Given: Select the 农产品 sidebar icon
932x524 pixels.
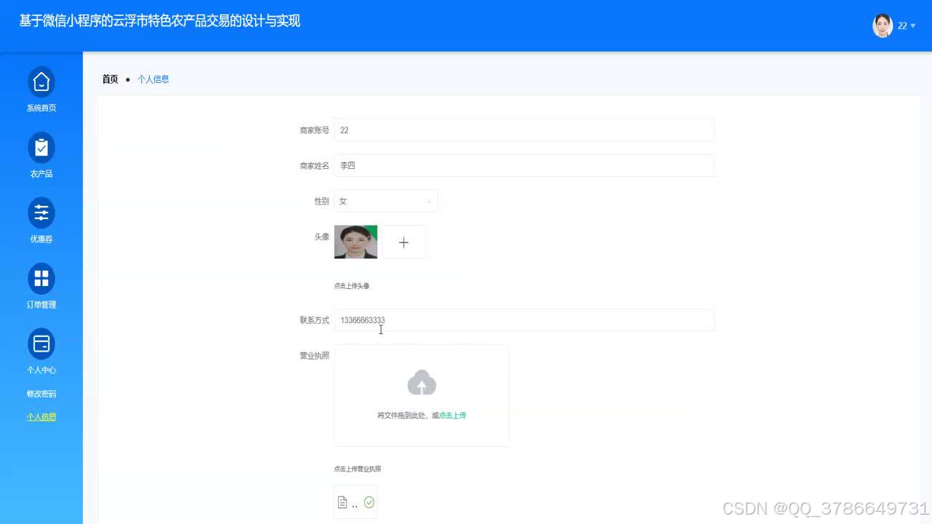Looking at the screenshot, I should click(42, 148).
